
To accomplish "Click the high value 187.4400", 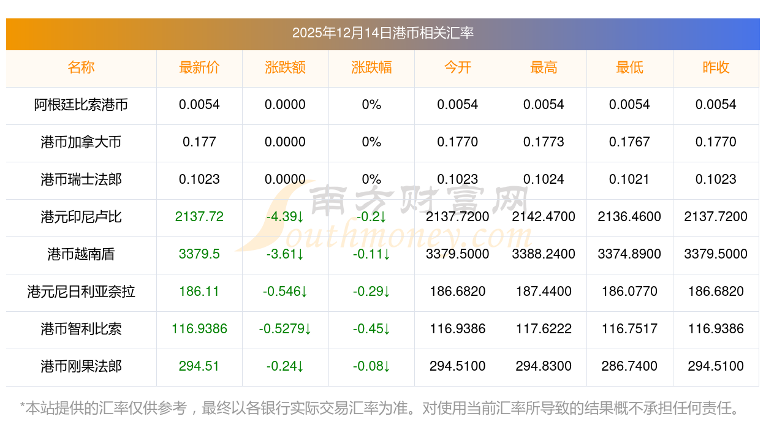I will coord(544,292).
